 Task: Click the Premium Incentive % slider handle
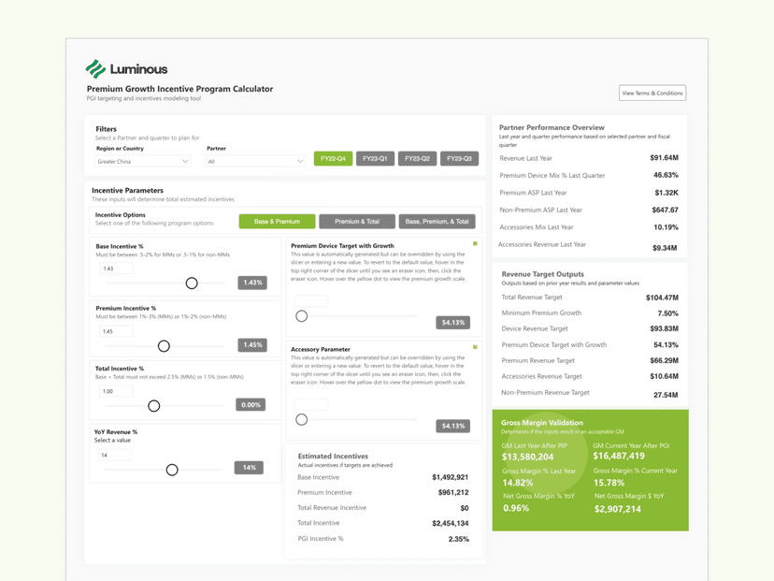(164, 346)
